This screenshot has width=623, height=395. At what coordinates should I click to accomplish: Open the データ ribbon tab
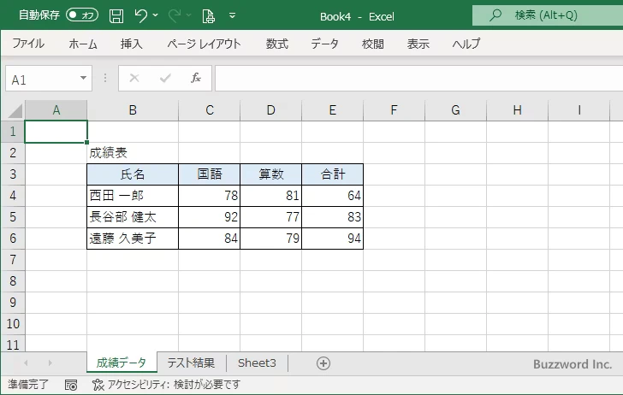pyautogui.click(x=324, y=44)
